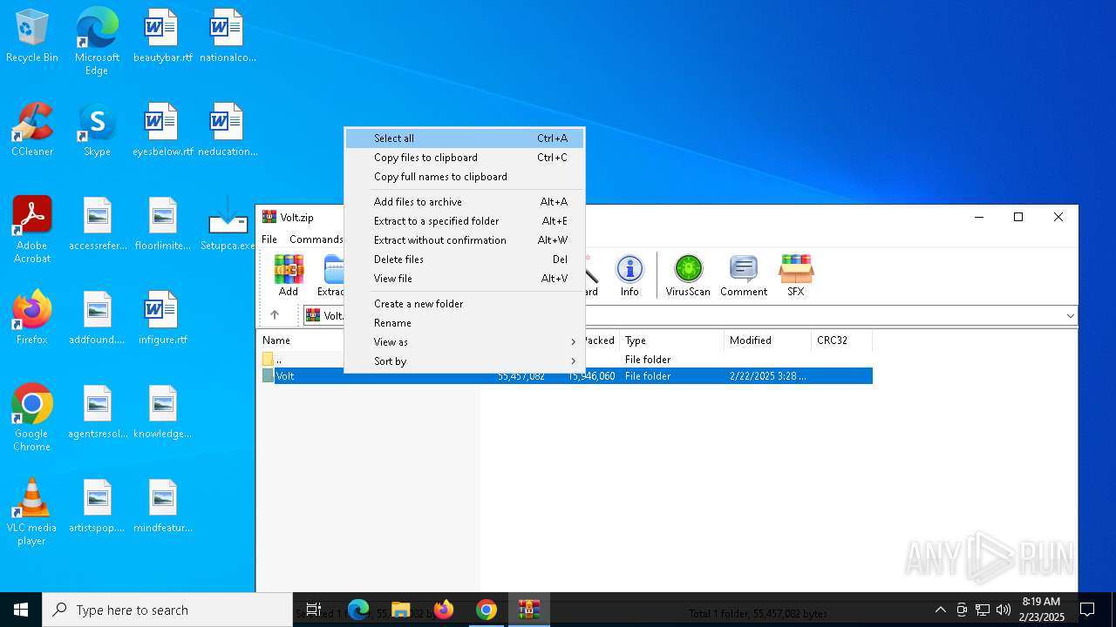
Task: Click the parent '..' folder row
Action: click(565, 360)
